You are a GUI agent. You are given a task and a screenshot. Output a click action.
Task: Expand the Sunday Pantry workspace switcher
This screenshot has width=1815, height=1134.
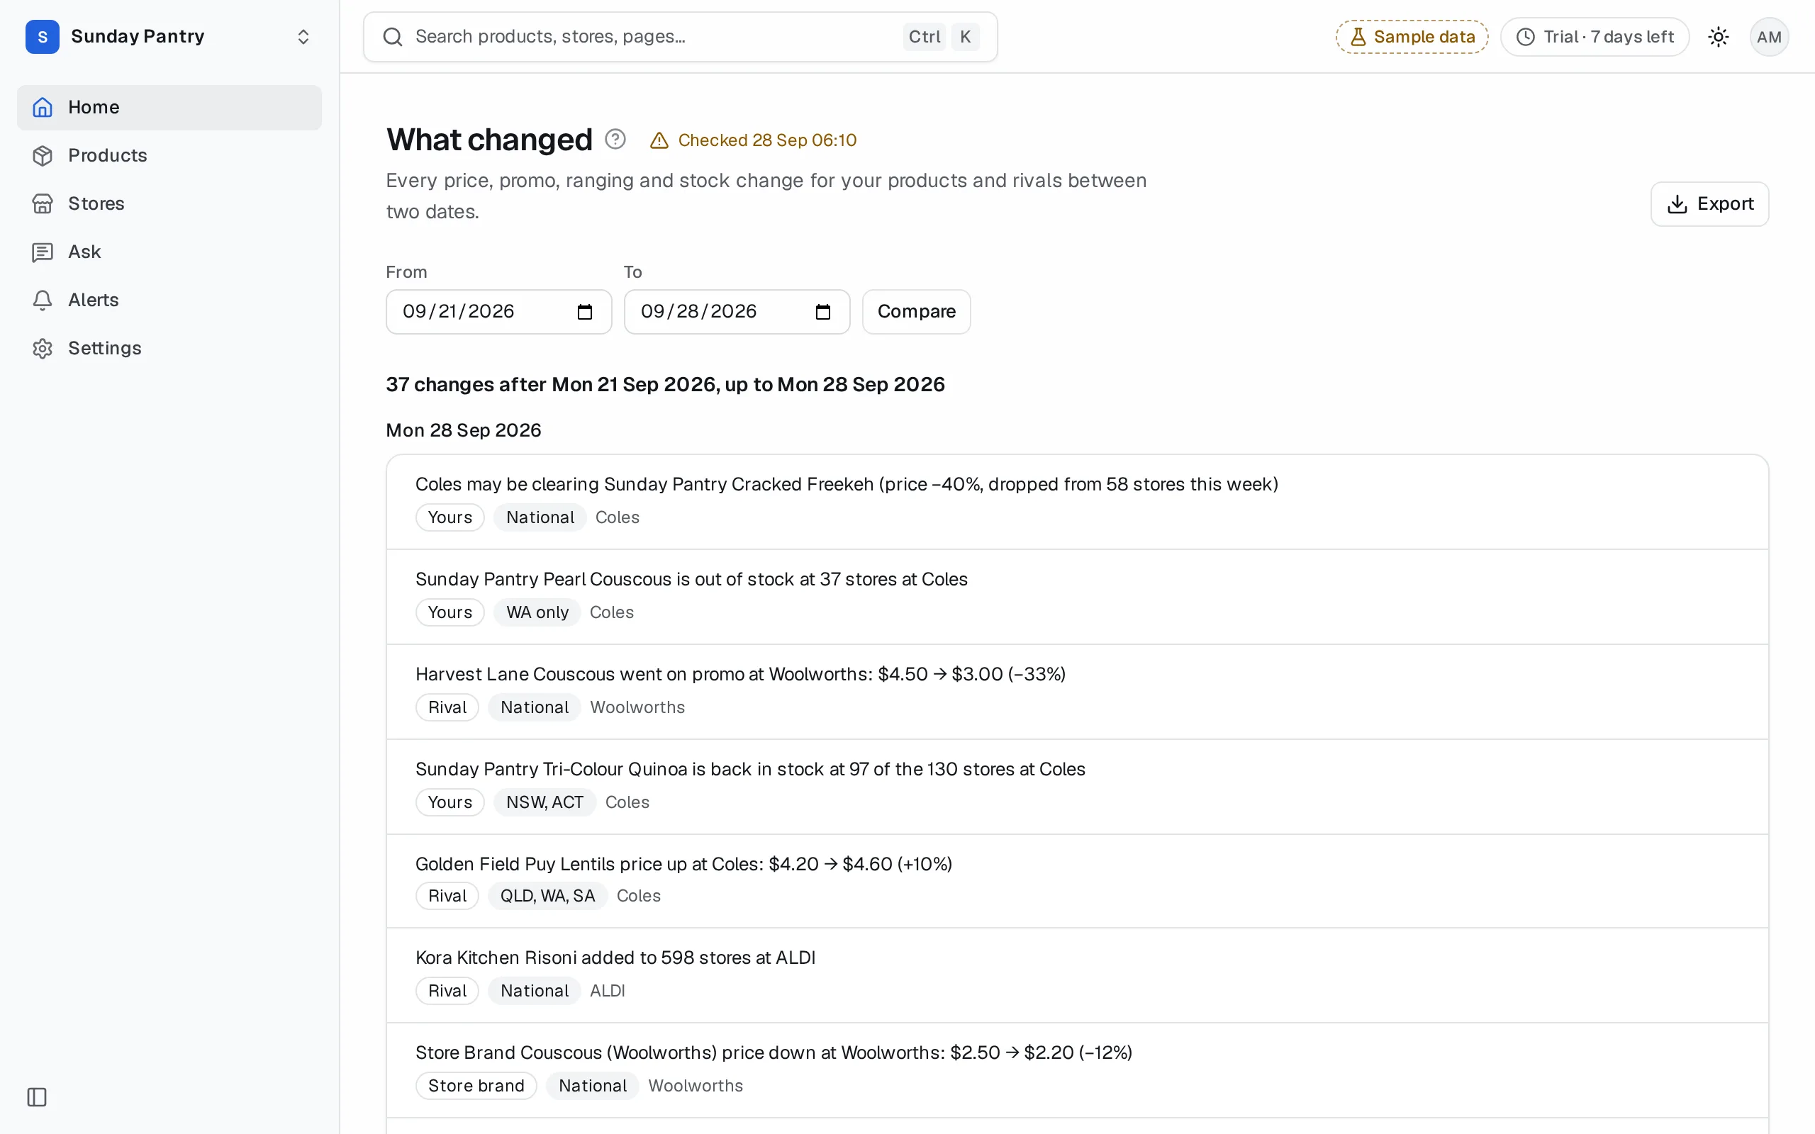click(x=303, y=37)
